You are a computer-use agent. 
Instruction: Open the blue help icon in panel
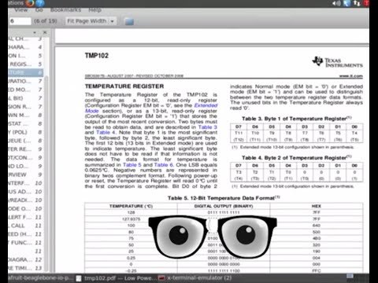[x=40, y=3]
